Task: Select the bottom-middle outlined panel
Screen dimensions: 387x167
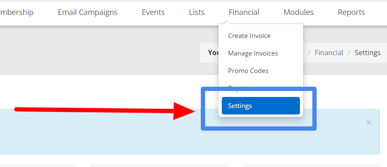Action: [159, 166]
